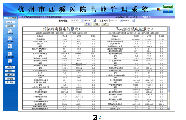Viewport: 186px width, 120px height.
Task: Click the 89.5 usage value
Action: tap(93, 97)
